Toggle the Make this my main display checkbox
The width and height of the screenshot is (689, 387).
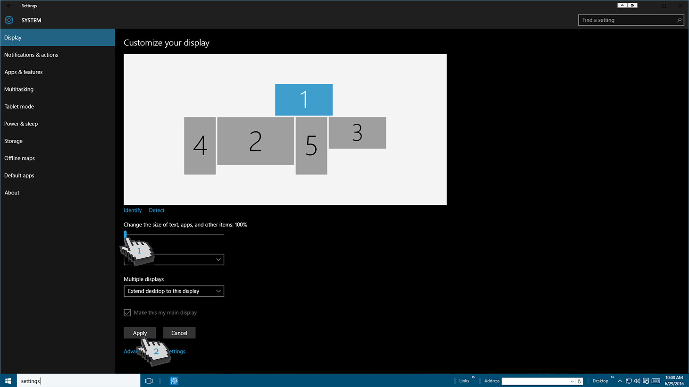(x=127, y=312)
